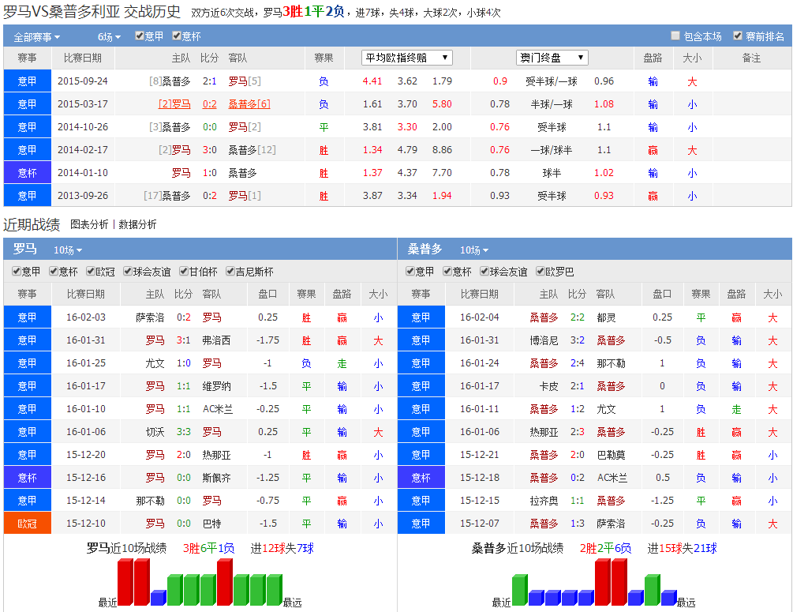
Task: Click 罗马 summary 3胜6平1负
Action: pos(208,548)
